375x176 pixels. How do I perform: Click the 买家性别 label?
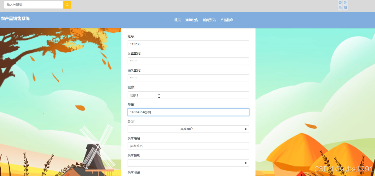(134, 155)
